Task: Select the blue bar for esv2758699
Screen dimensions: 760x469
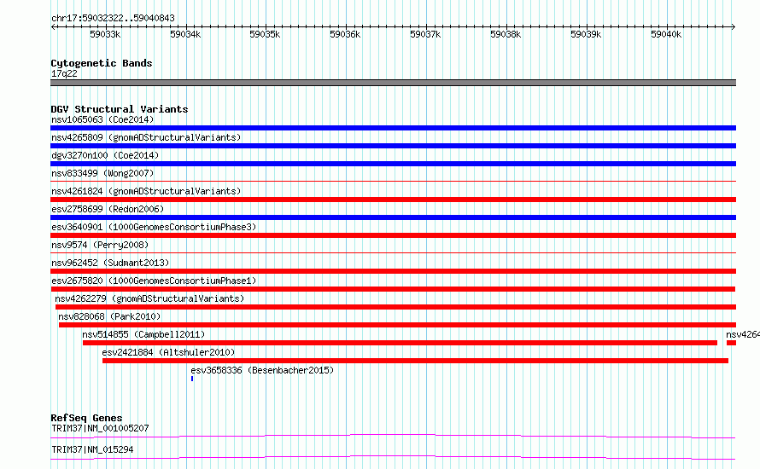Action: click(x=393, y=217)
